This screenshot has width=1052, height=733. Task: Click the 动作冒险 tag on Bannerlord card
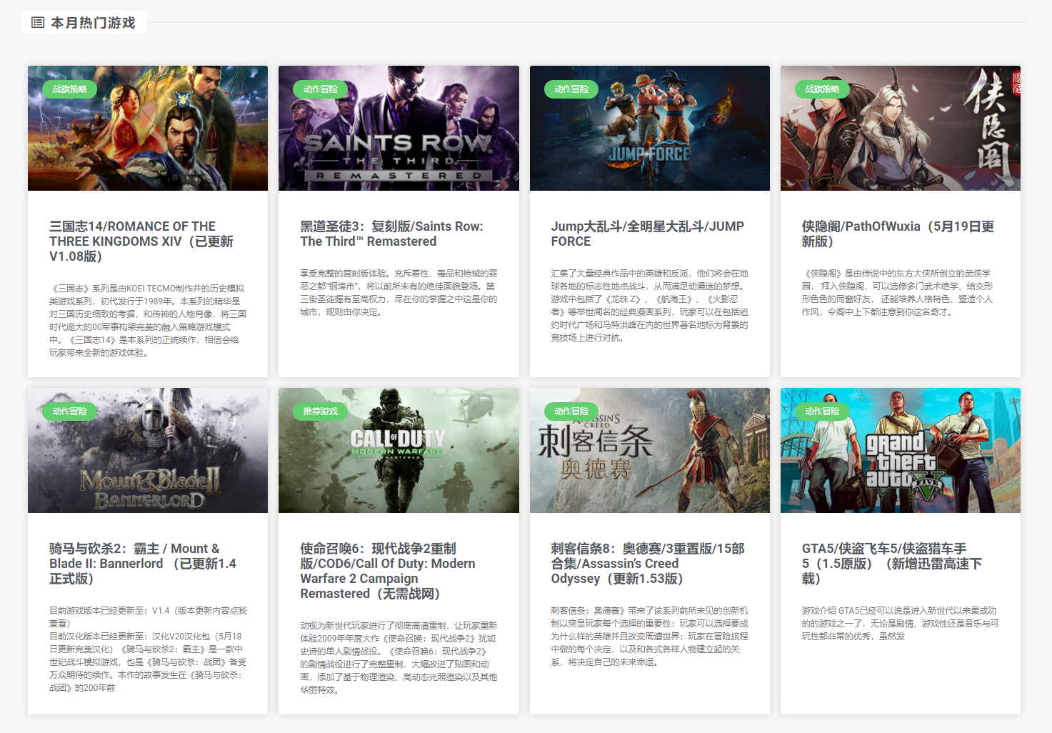tap(70, 412)
